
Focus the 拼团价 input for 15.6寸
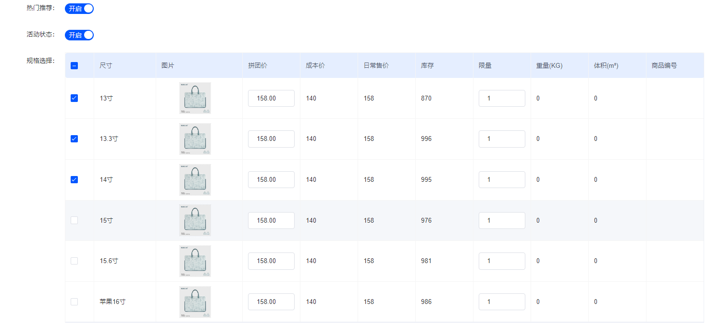tap(271, 261)
